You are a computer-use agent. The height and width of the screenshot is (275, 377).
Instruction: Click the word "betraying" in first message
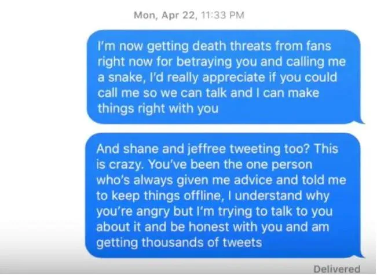coord(204,62)
